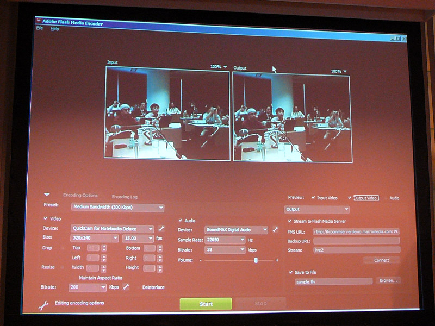Click the Input video preview pane
The height and width of the screenshot is (326, 435).
167,113
